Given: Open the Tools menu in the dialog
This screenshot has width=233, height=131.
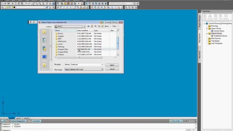Looking at the screenshot, I should (115, 26).
